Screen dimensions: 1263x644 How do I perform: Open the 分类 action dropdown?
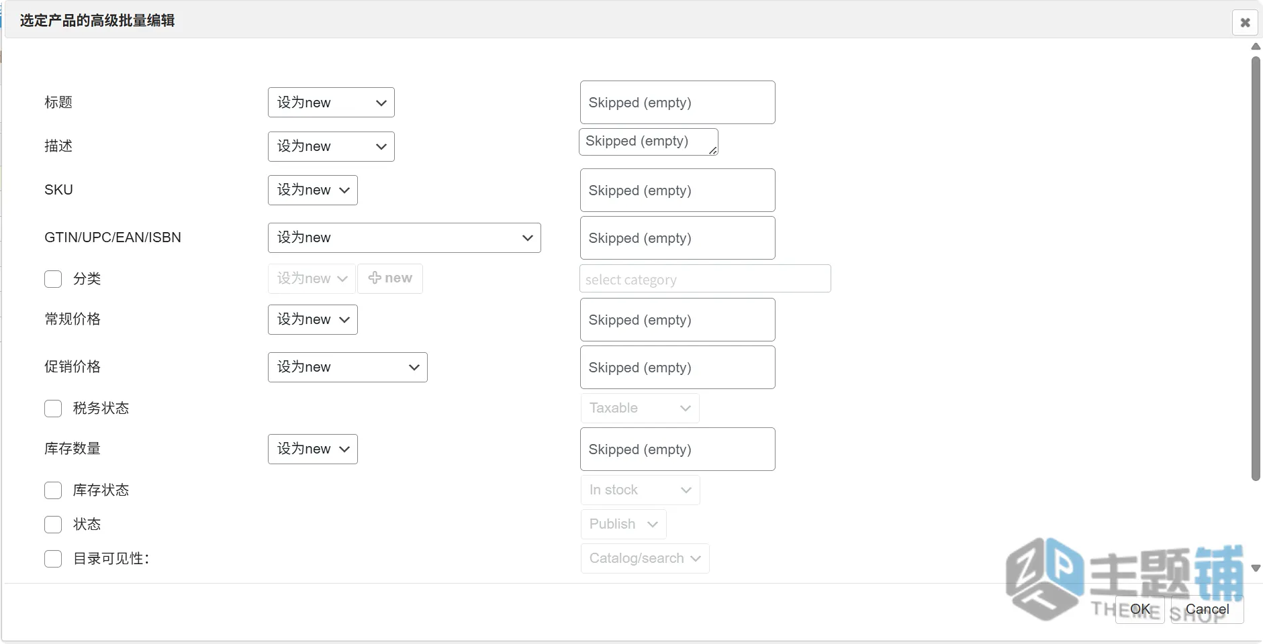point(312,278)
